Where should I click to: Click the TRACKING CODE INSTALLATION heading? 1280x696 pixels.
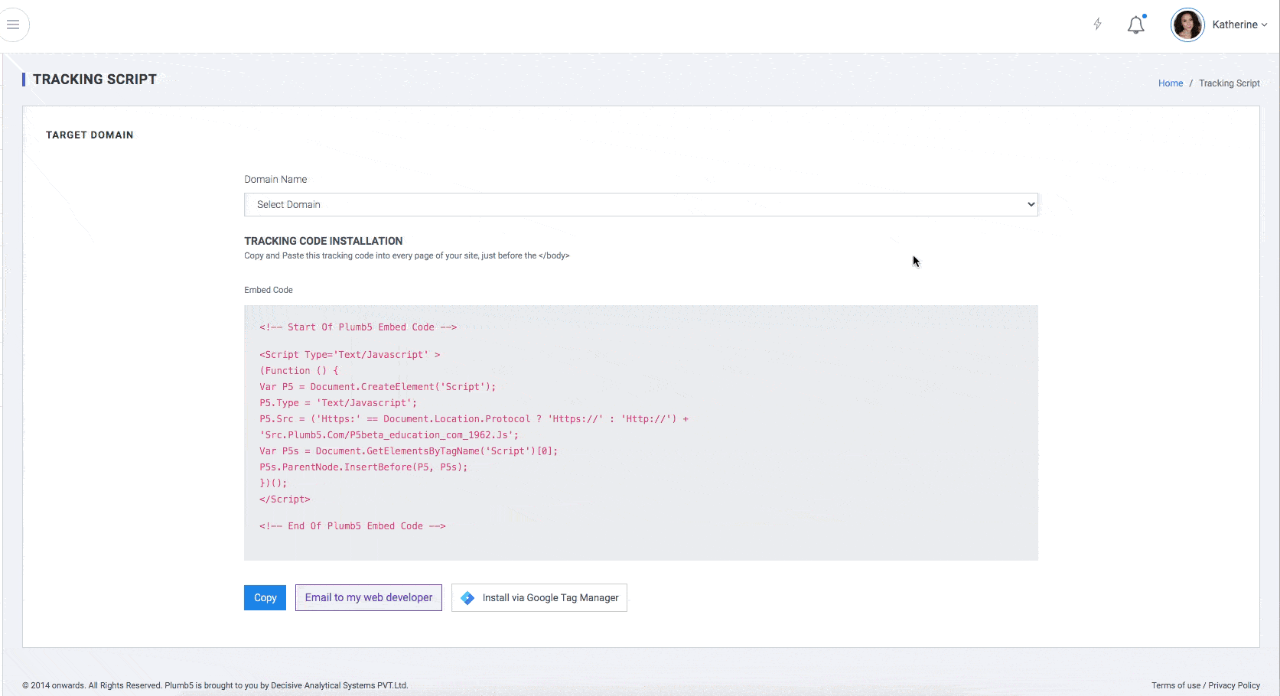tap(323, 241)
